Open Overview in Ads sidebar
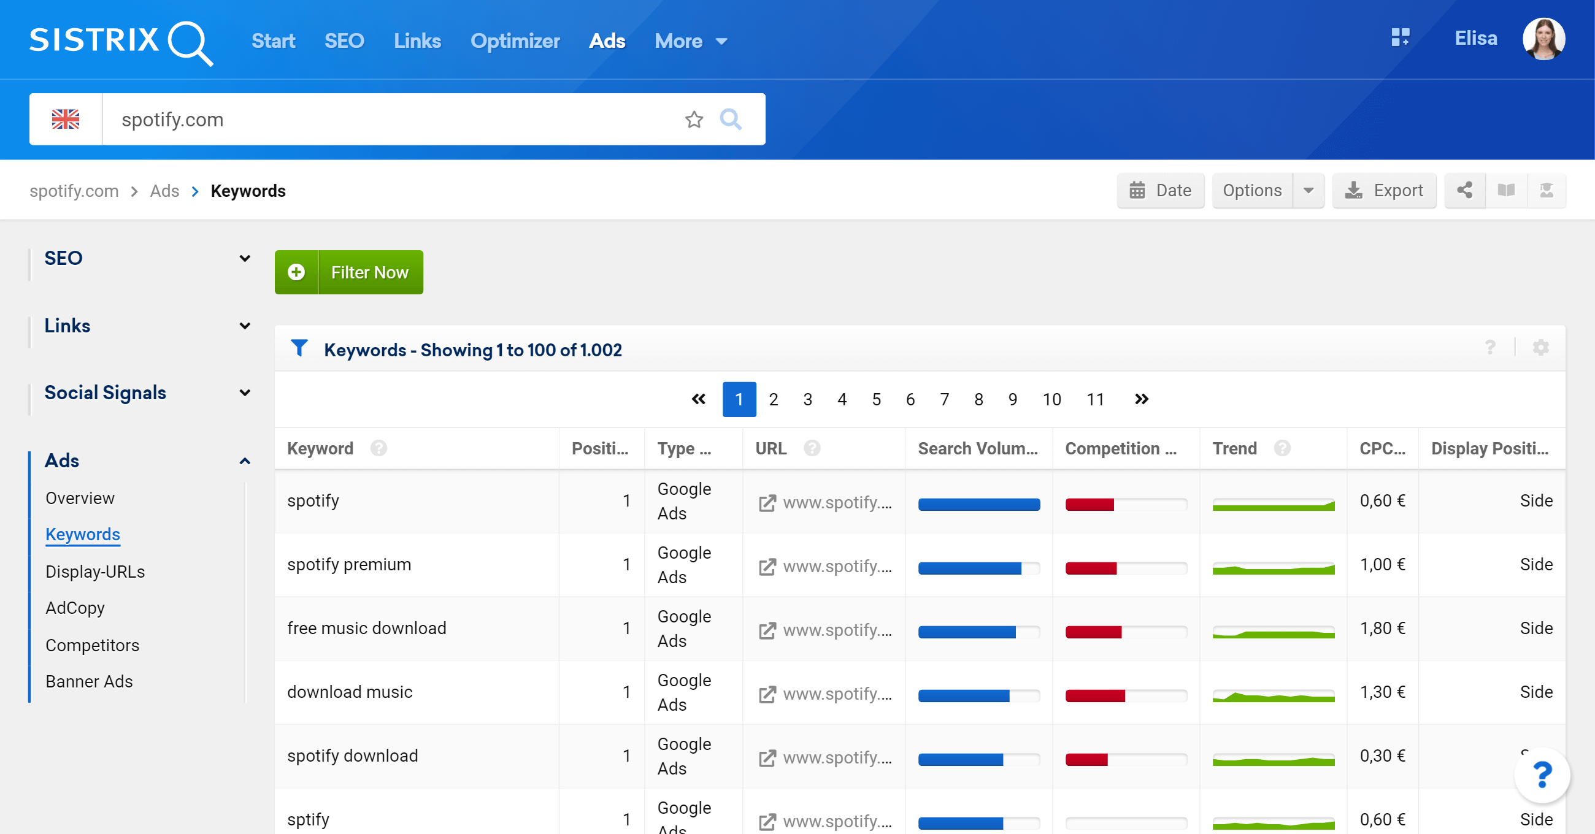 tap(80, 498)
